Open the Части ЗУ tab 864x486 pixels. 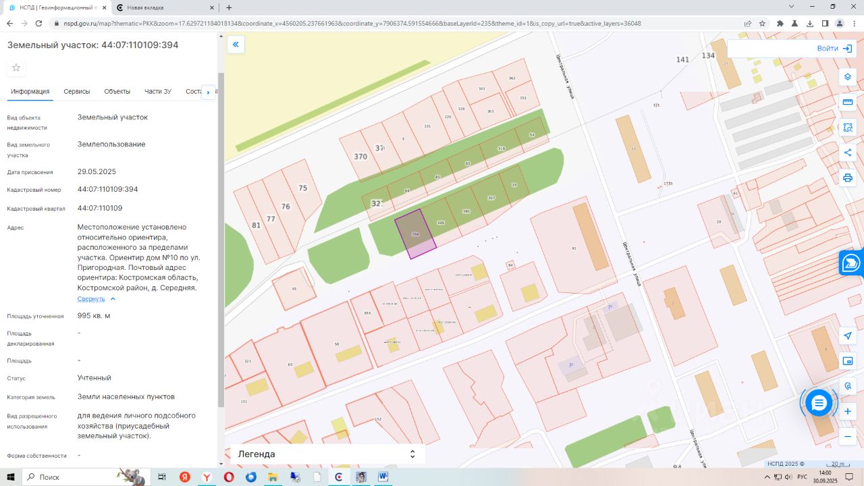(x=158, y=92)
